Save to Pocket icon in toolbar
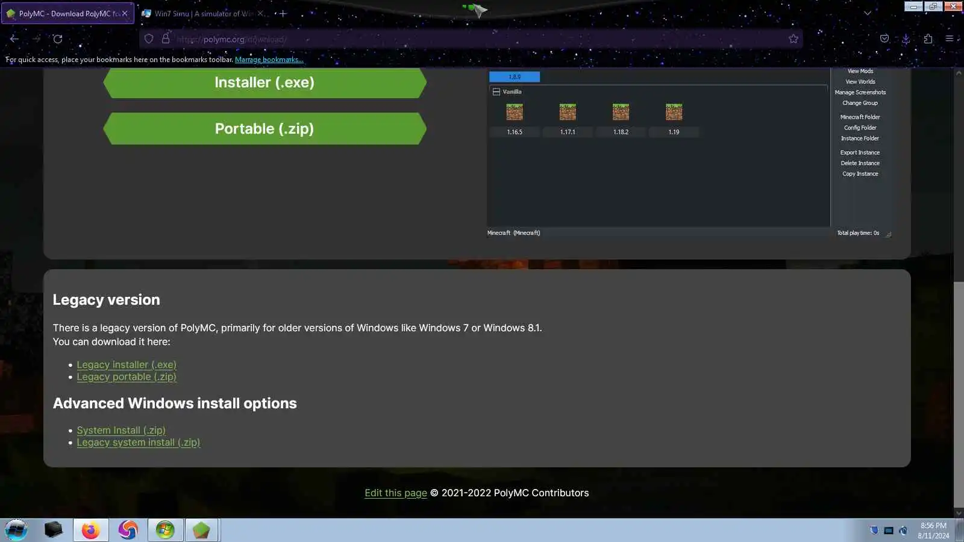Viewport: 964px width, 542px height. [x=884, y=39]
